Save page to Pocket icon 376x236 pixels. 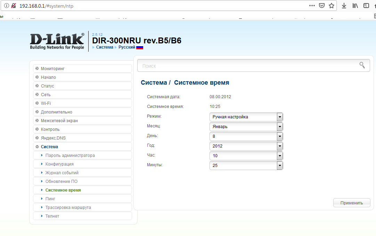pyautogui.click(x=322, y=6)
